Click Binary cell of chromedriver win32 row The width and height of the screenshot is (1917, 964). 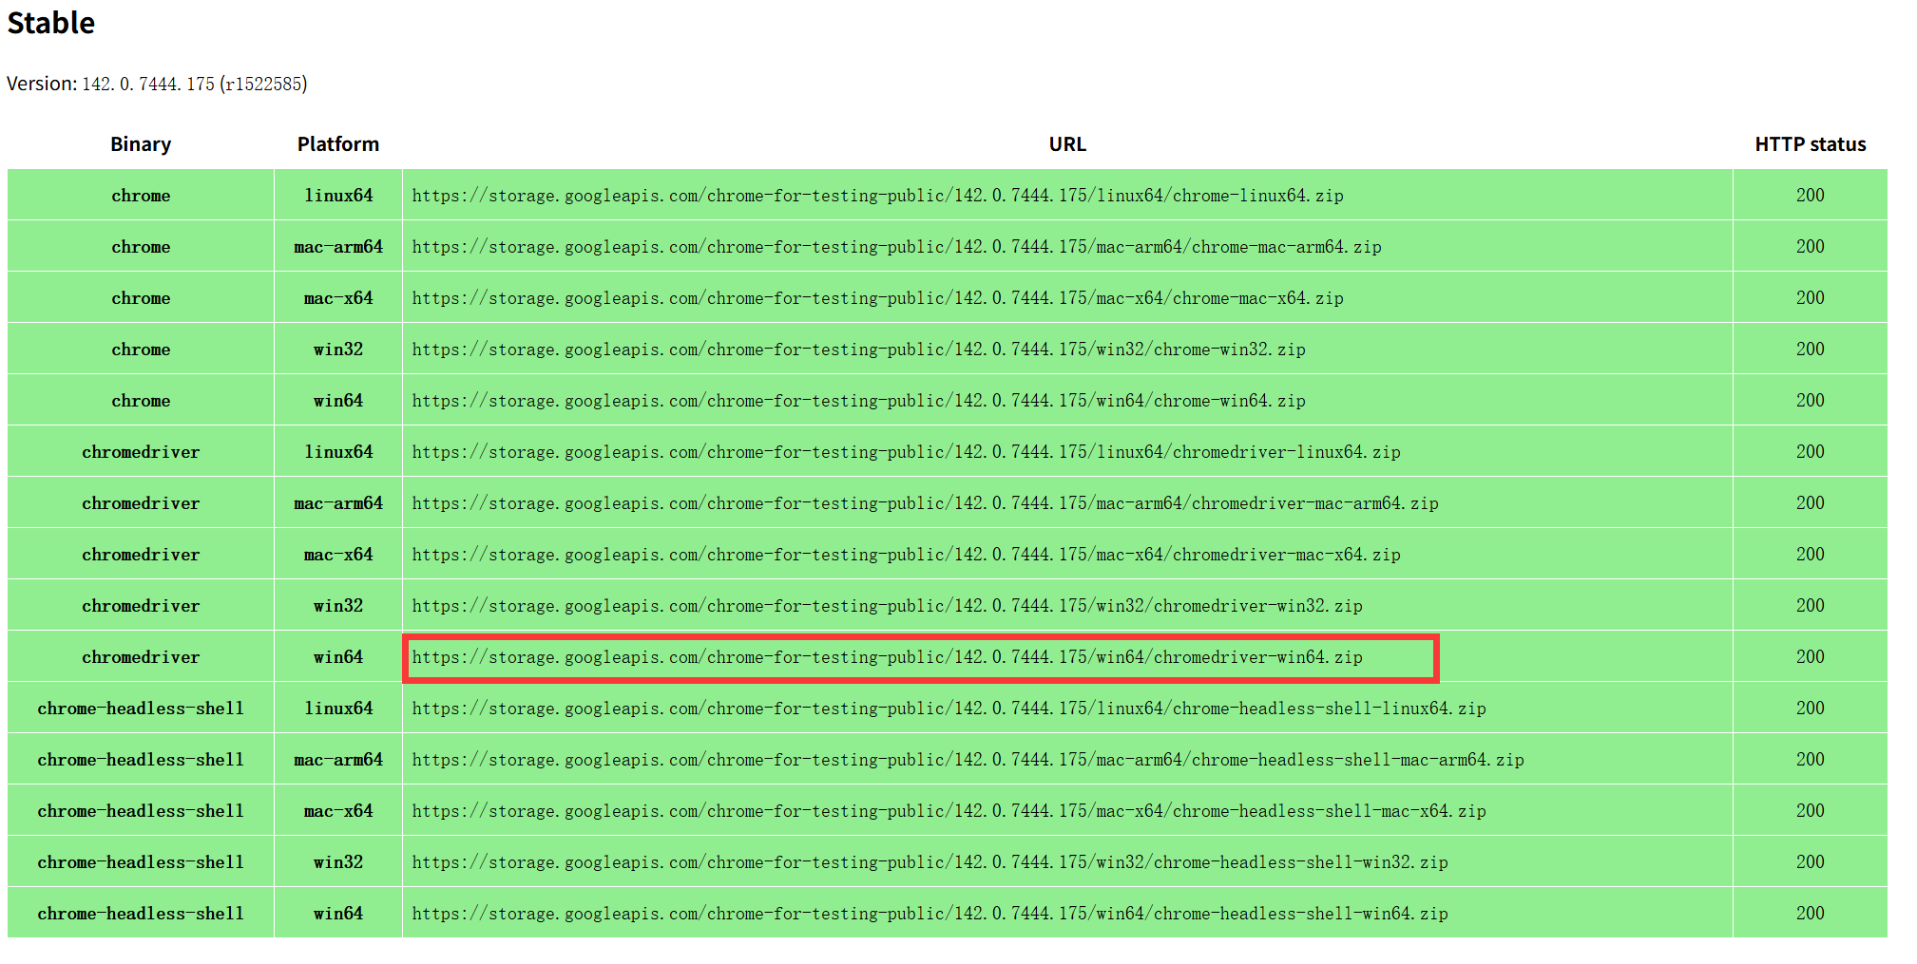[141, 606]
